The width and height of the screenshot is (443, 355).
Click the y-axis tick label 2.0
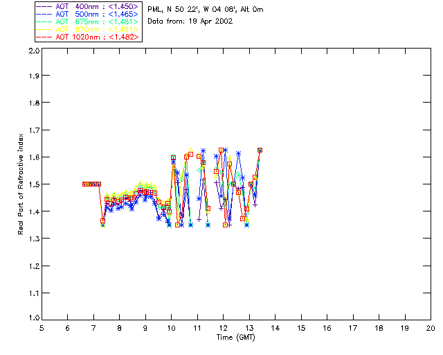tap(34, 51)
